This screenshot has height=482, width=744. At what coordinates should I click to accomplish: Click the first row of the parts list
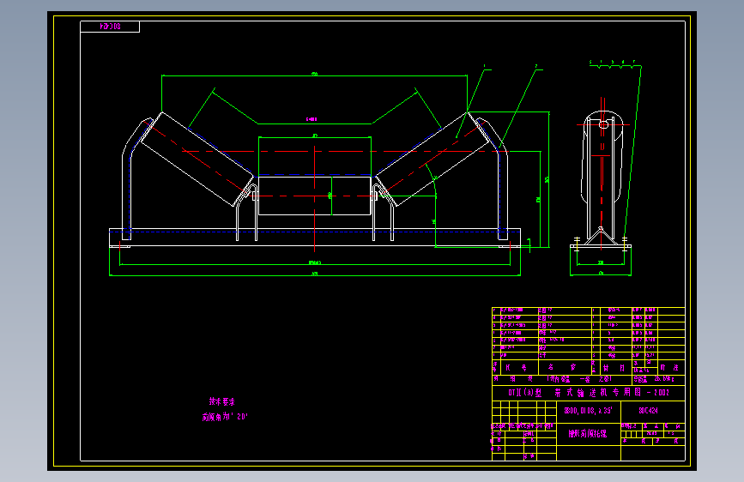pyautogui.click(x=589, y=310)
